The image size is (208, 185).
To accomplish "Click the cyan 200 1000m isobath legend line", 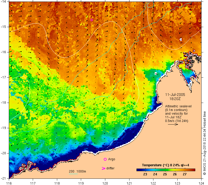I will click(x=73, y=174).
